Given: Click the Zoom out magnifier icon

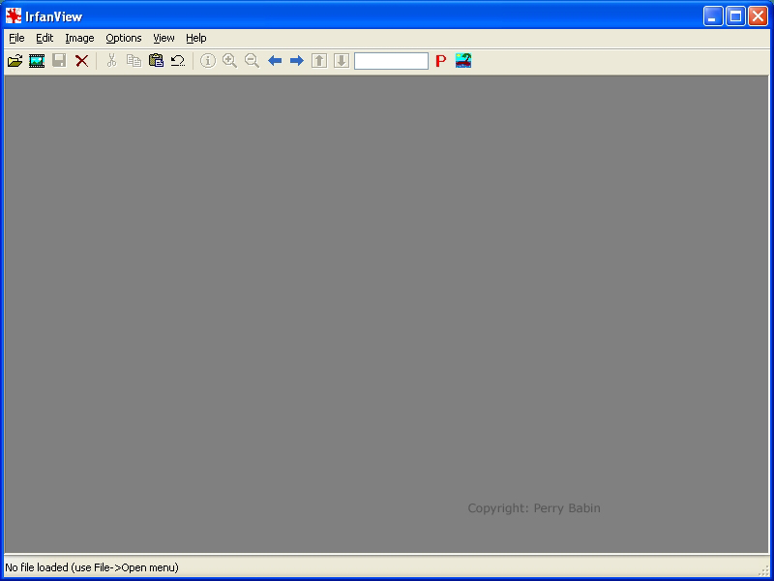Looking at the screenshot, I should click(x=252, y=61).
